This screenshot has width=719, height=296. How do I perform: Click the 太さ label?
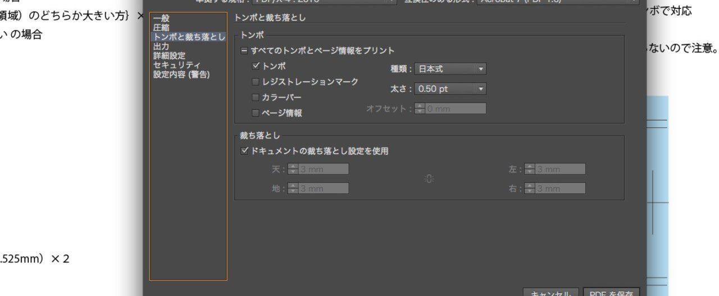pos(402,89)
